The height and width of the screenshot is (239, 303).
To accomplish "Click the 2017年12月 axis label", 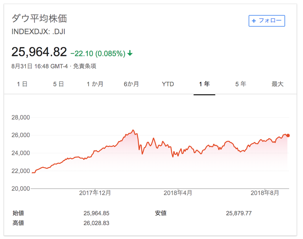I will (x=95, y=193).
